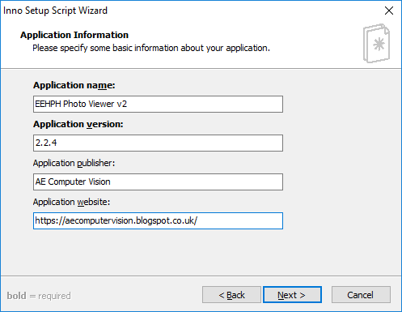402x312 pixels.
Task: Click the "Application version:" label
Action: point(78,124)
